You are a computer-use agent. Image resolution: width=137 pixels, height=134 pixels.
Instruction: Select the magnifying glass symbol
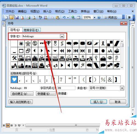96,58
